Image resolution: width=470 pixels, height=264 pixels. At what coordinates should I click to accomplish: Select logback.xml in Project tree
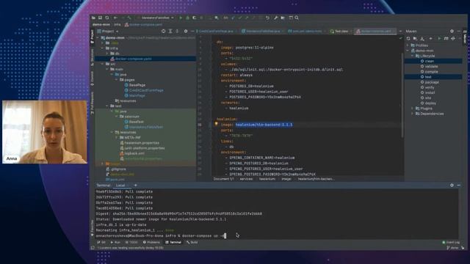pos(134,153)
